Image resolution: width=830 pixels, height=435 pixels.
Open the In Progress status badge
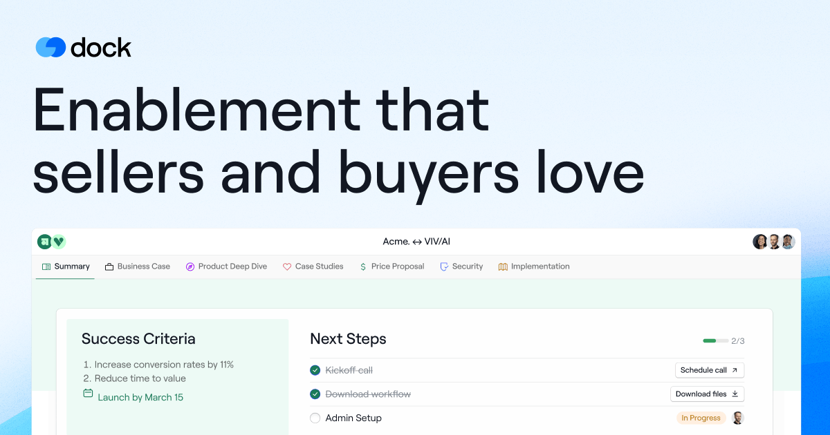coord(701,418)
